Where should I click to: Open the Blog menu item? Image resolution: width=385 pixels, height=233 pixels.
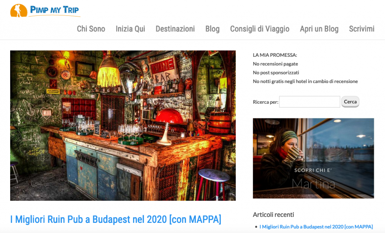click(x=212, y=29)
